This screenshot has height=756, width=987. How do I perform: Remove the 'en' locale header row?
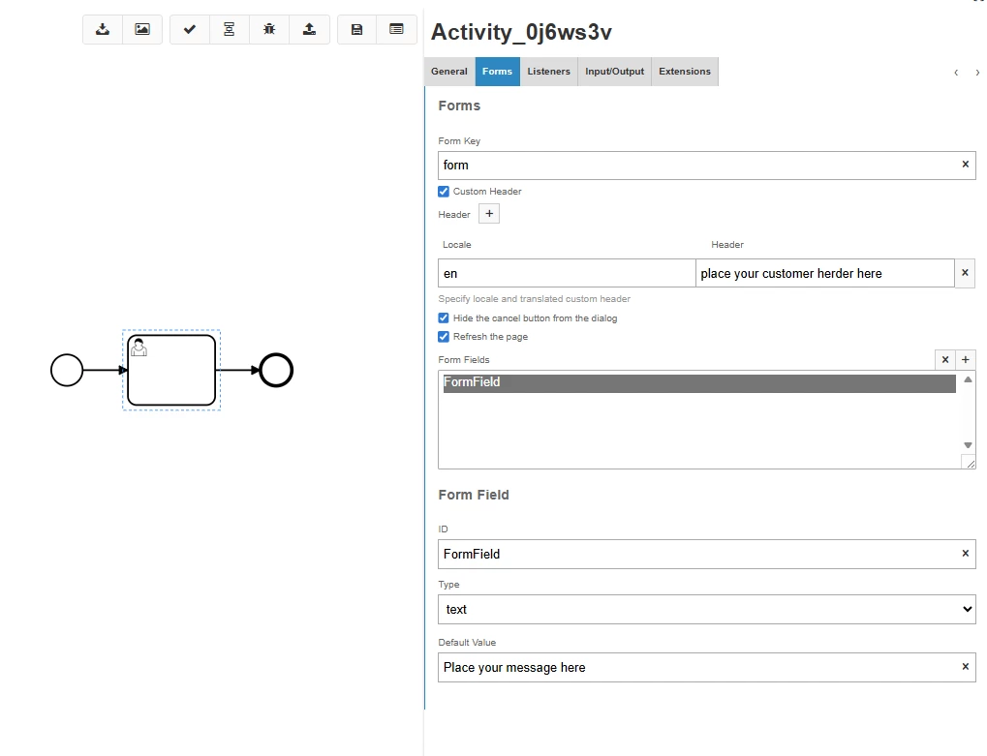point(965,273)
